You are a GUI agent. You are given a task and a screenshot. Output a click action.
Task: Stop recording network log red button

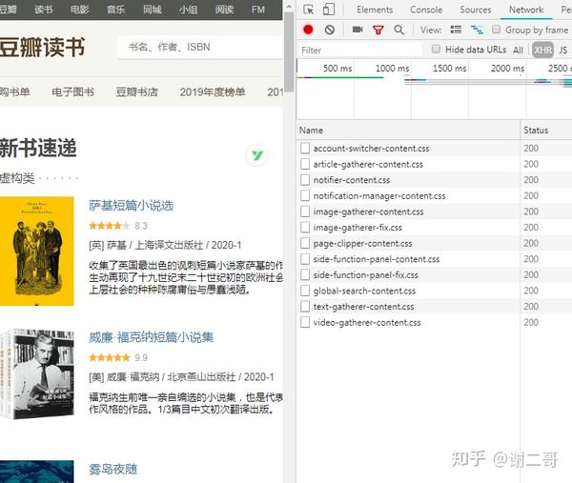tap(308, 30)
